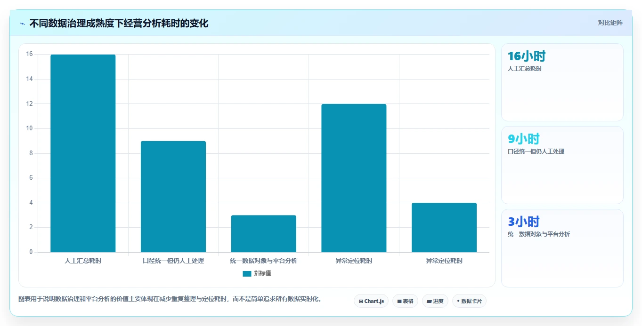The height and width of the screenshot is (326, 642).
Task: Select the 表格 chip
Action: (x=405, y=301)
